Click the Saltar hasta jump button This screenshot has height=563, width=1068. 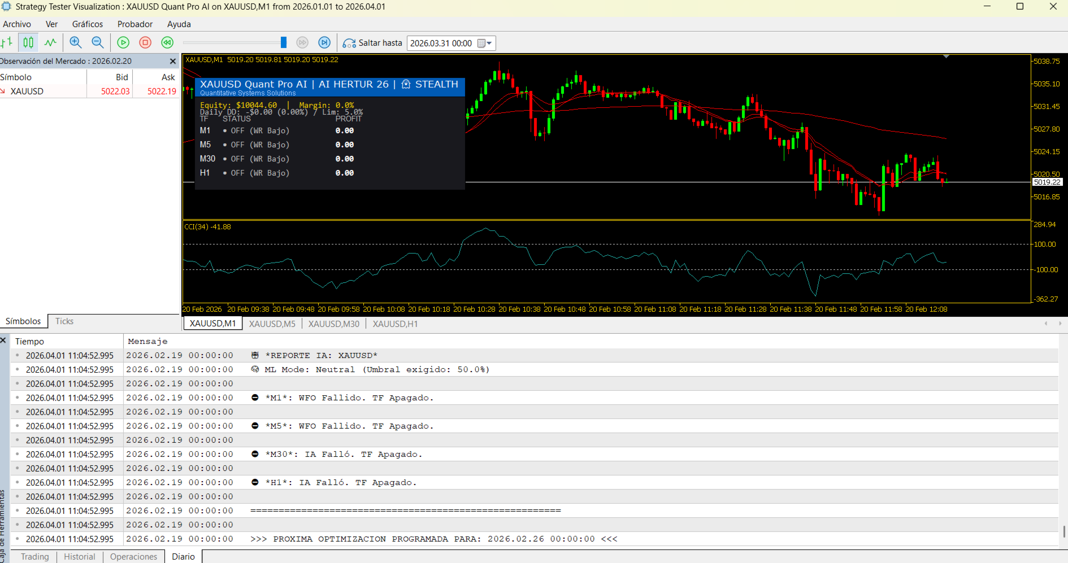click(x=372, y=43)
